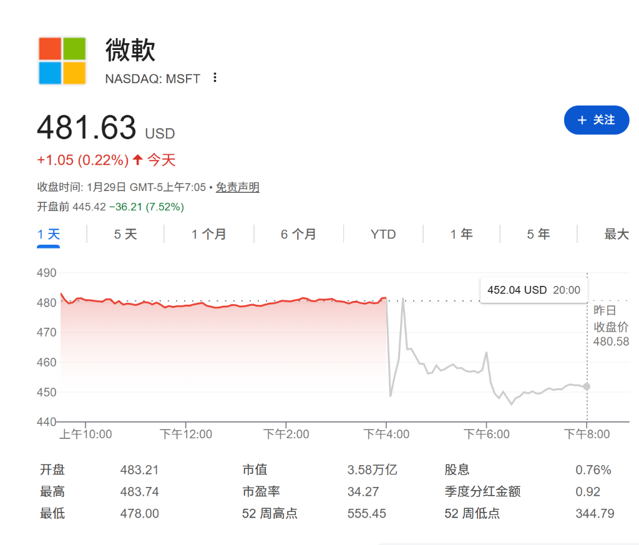Select the 5 年 range tab
The width and height of the screenshot is (639, 545).
(x=539, y=235)
